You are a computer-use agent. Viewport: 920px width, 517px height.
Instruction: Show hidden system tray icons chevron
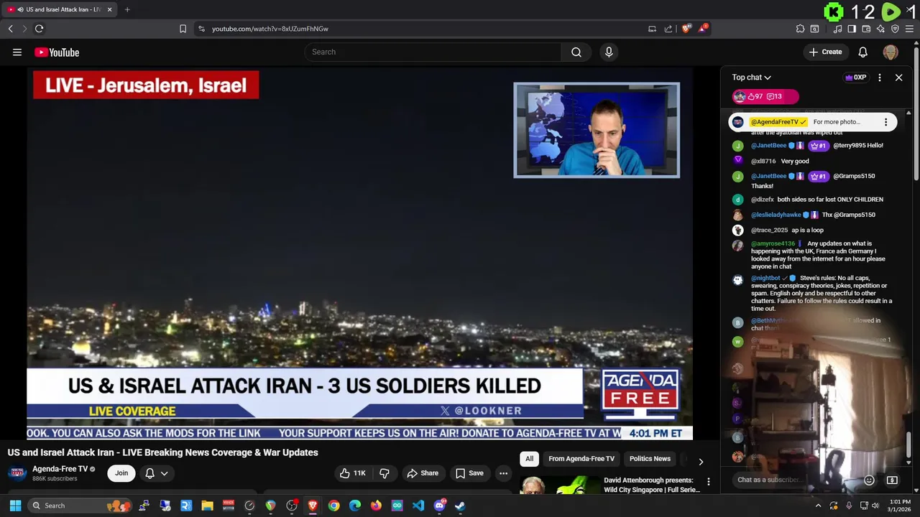coord(818,506)
